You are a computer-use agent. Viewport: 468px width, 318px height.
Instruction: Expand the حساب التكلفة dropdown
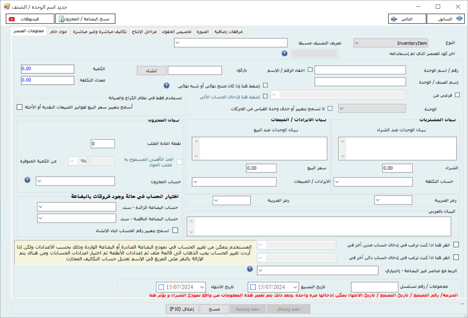(373, 182)
